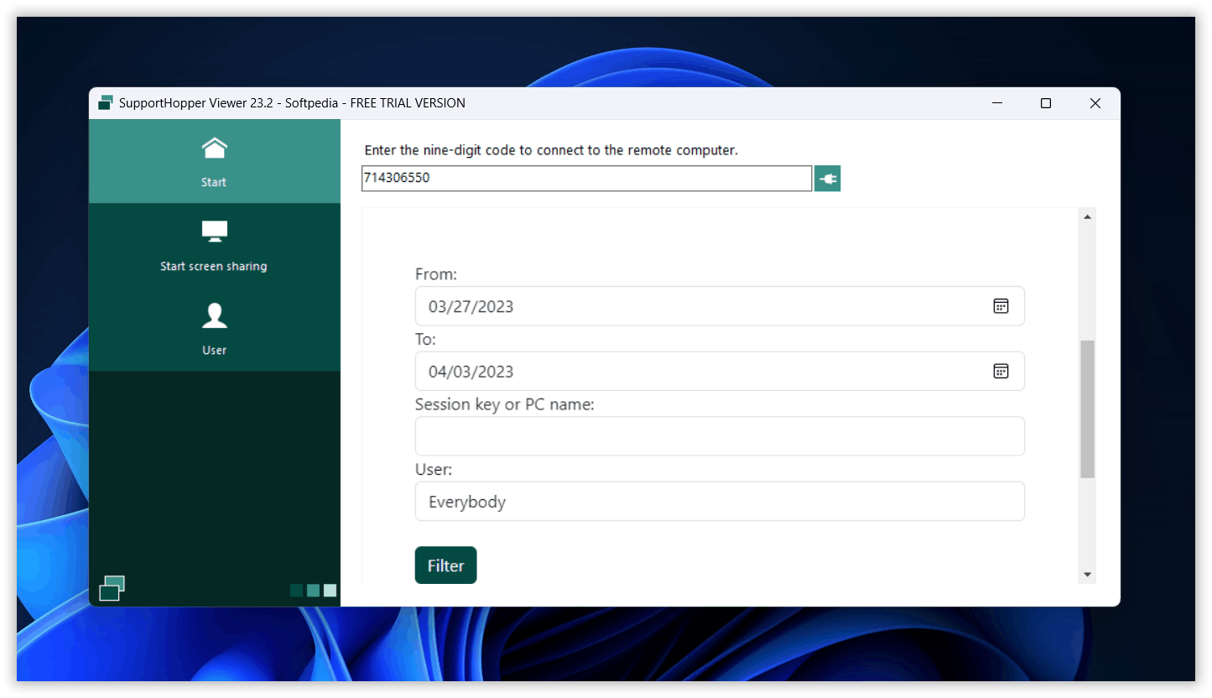Minimize the SupportHopper Viewer window

(x=997, y=103)
